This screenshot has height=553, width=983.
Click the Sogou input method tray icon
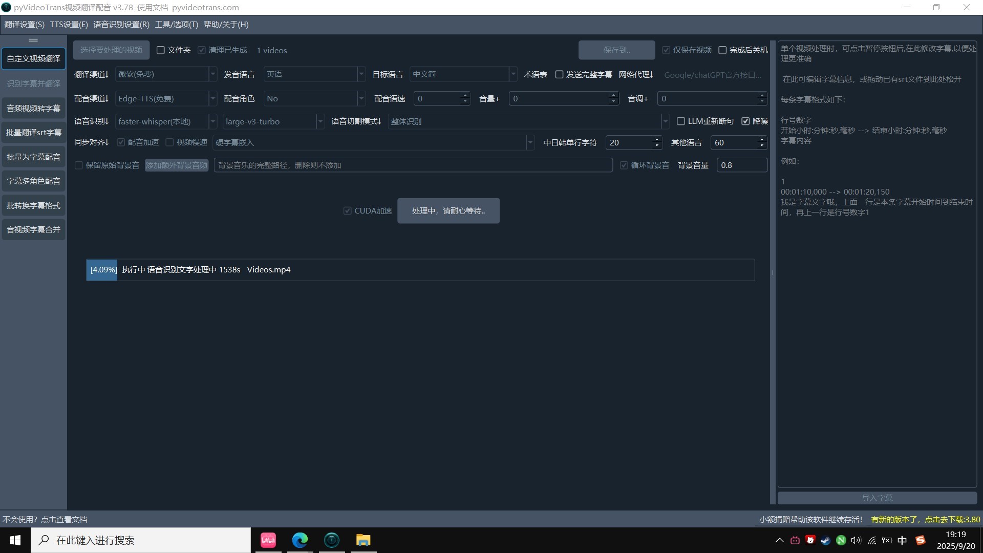pyautogui.click(x=920, y=540)
